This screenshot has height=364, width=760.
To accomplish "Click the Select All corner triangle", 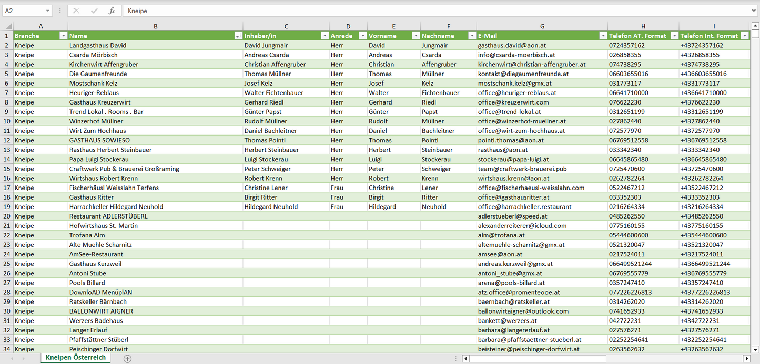I will click(x=8, y=26).
